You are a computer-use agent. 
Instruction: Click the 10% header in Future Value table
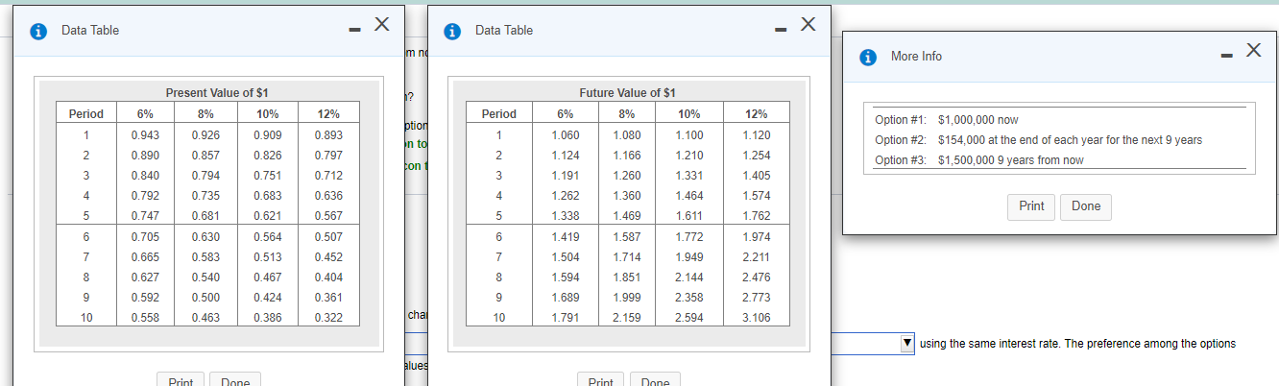pos(688,114)
